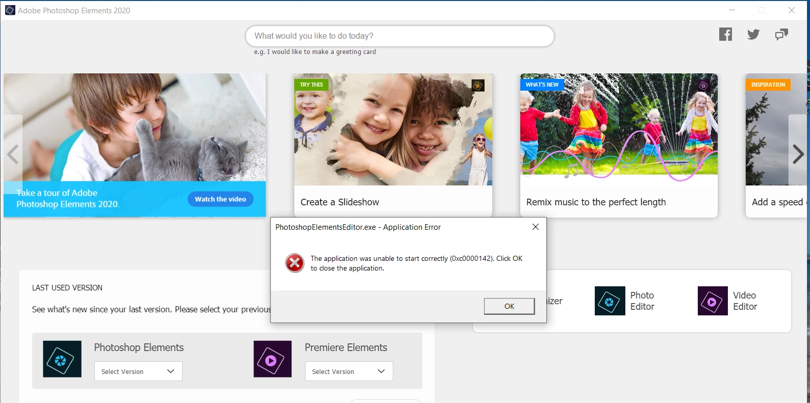Minimize the Adobe Photoshop Elements 2020 window

coord(732,10)
